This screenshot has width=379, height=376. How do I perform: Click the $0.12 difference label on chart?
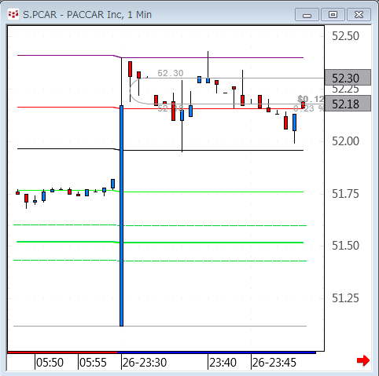click(x=311, y=99)
